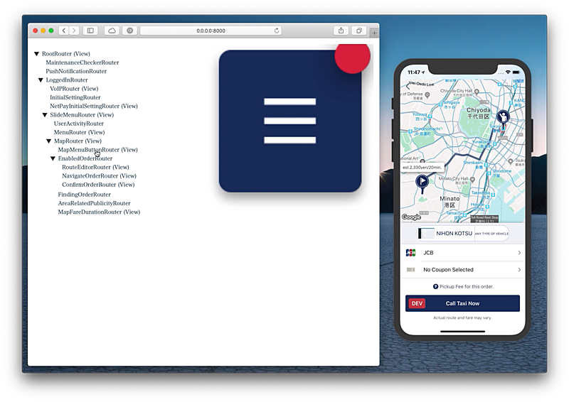
Task: Open the Share button in Safari
Action: pyautogui.click(x=341, y=31)
